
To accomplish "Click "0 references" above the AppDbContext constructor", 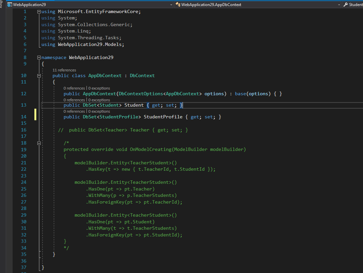I will [x=74, y=88].
